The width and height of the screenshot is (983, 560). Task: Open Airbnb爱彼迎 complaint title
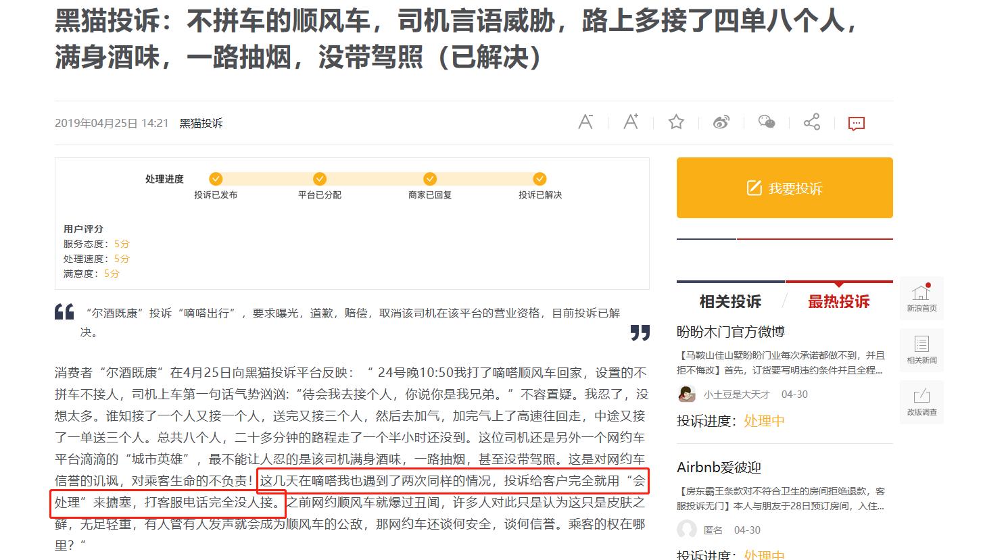(x=719, y=467)
